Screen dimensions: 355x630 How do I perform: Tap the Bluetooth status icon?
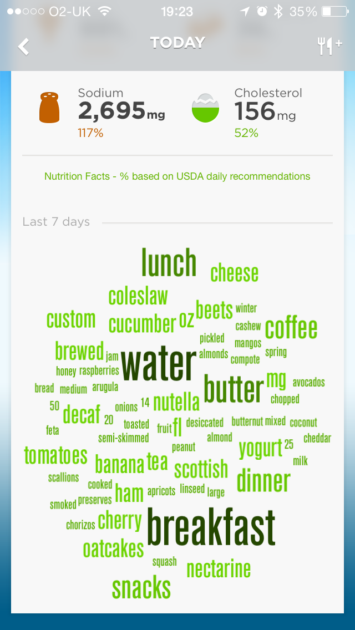pos(278,11)
